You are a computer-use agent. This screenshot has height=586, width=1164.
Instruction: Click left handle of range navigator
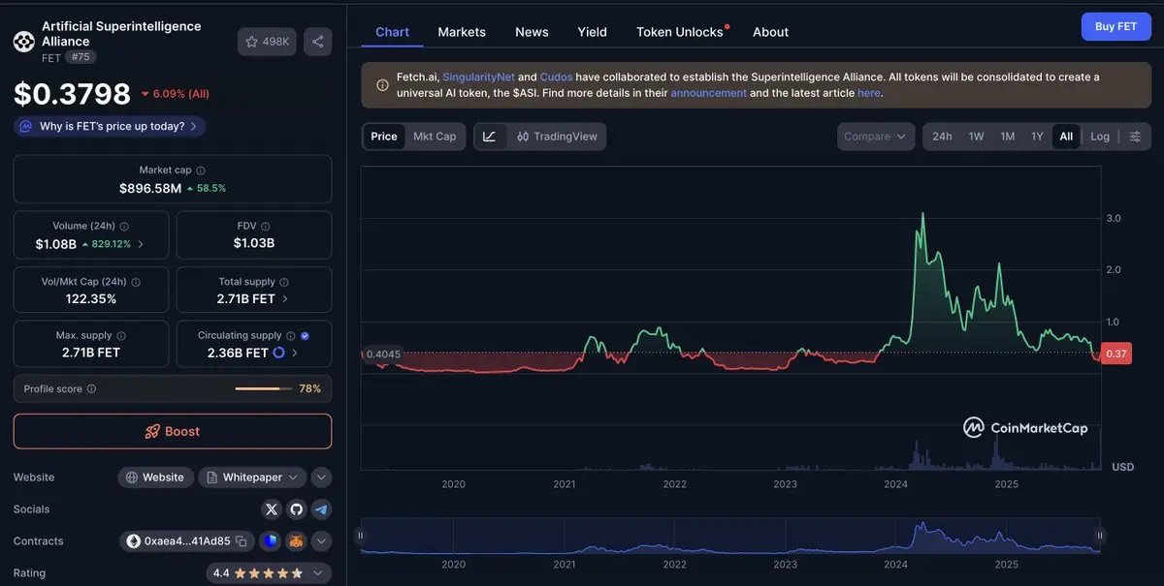[360, 535]
